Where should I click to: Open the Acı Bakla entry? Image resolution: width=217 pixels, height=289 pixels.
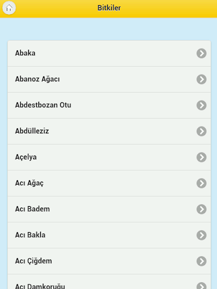coord(109,235)
